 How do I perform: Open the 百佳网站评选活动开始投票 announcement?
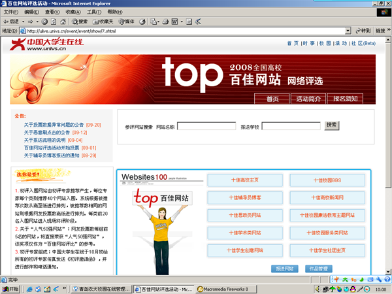tap(52, 148)
